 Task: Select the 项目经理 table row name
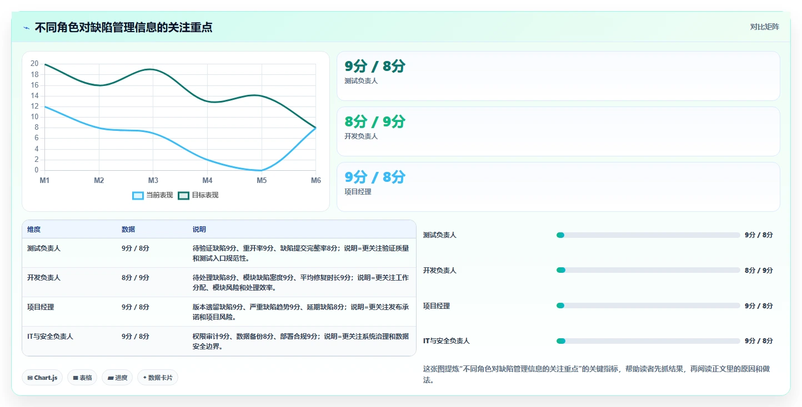(x=41, y=307)
